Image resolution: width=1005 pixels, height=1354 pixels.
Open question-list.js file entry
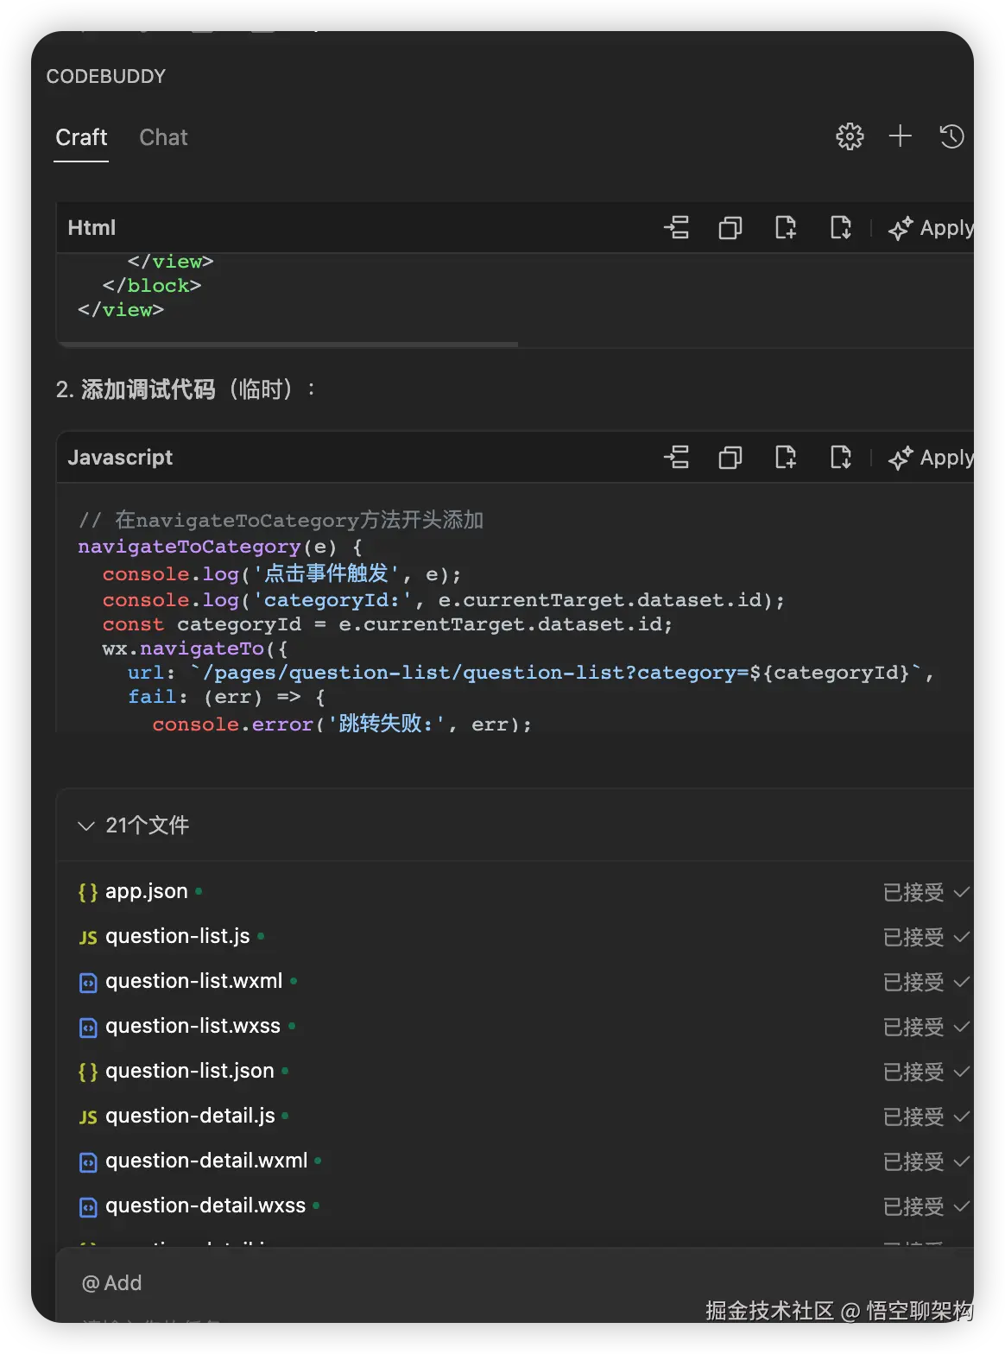[x=177, y=936]
